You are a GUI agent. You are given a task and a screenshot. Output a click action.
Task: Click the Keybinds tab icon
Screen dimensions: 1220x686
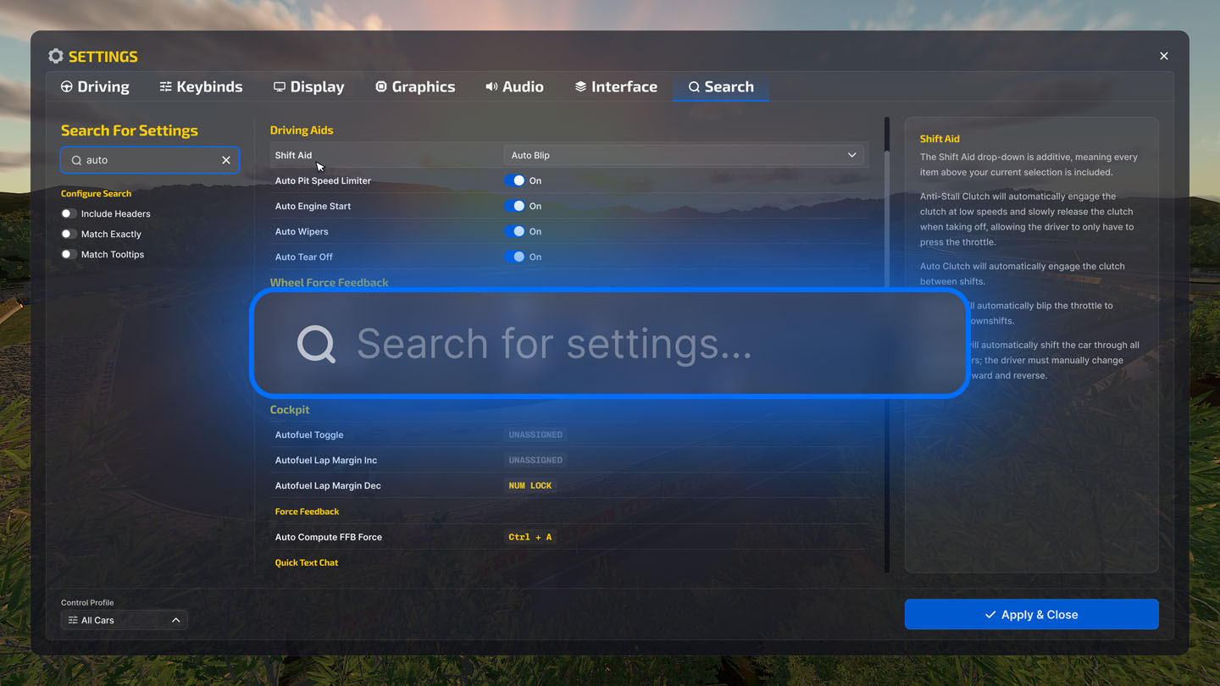tap(165, 87)
